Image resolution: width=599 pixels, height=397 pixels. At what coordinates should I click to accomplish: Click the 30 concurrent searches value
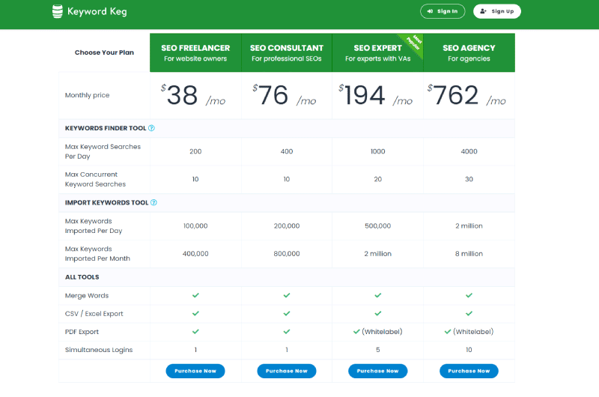469,179
